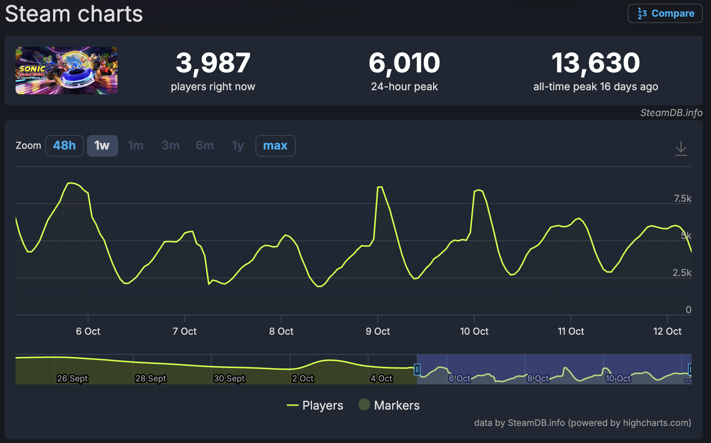Click the SteamDB.info credit link
This screenshot has width=711, height=443.
pyautogui.click(x=671, y=113)
